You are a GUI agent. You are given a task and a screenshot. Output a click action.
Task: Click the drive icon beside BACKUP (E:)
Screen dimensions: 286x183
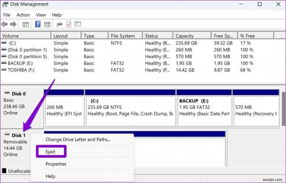click(x=4, y=63)
